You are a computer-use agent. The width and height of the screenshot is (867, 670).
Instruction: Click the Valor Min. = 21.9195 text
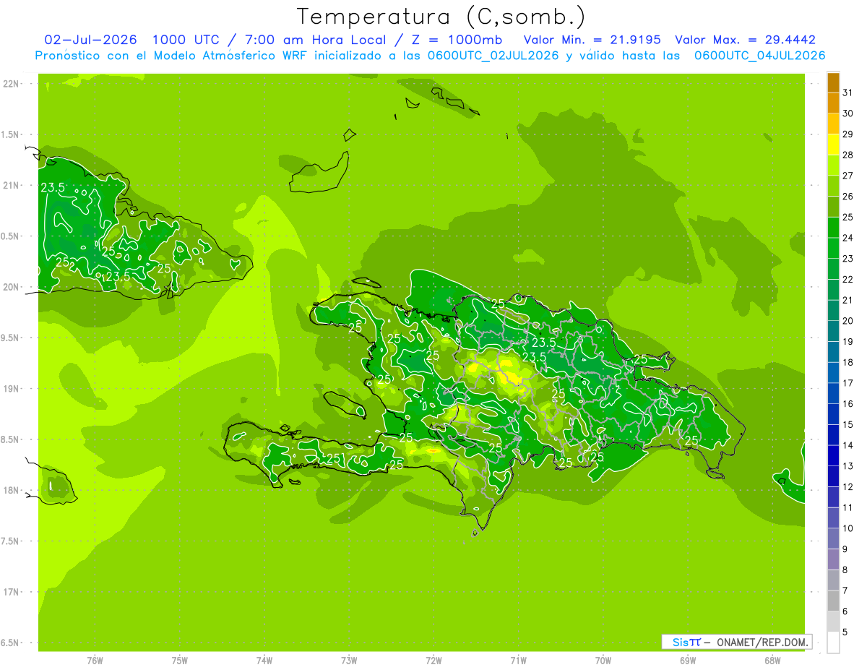592,40
